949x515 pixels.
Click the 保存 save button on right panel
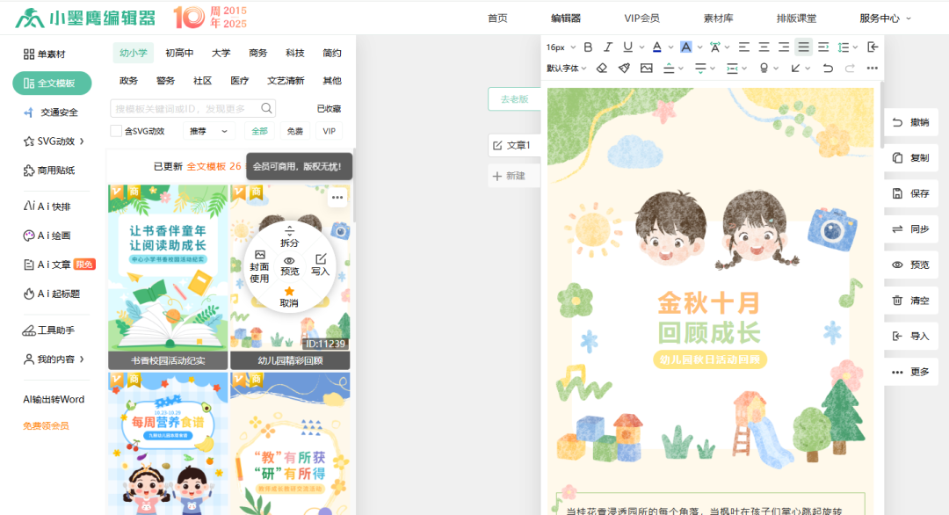coord(911,193)
